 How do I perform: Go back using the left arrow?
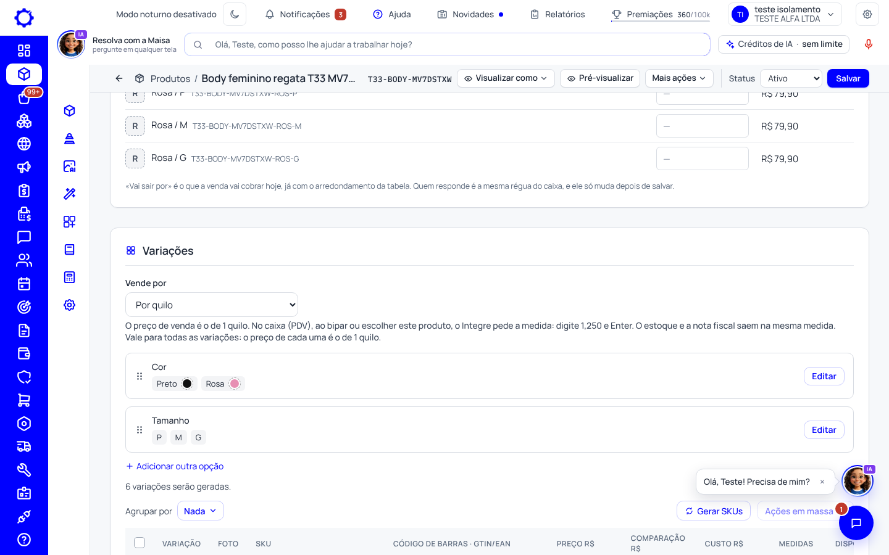pos(119,78)
